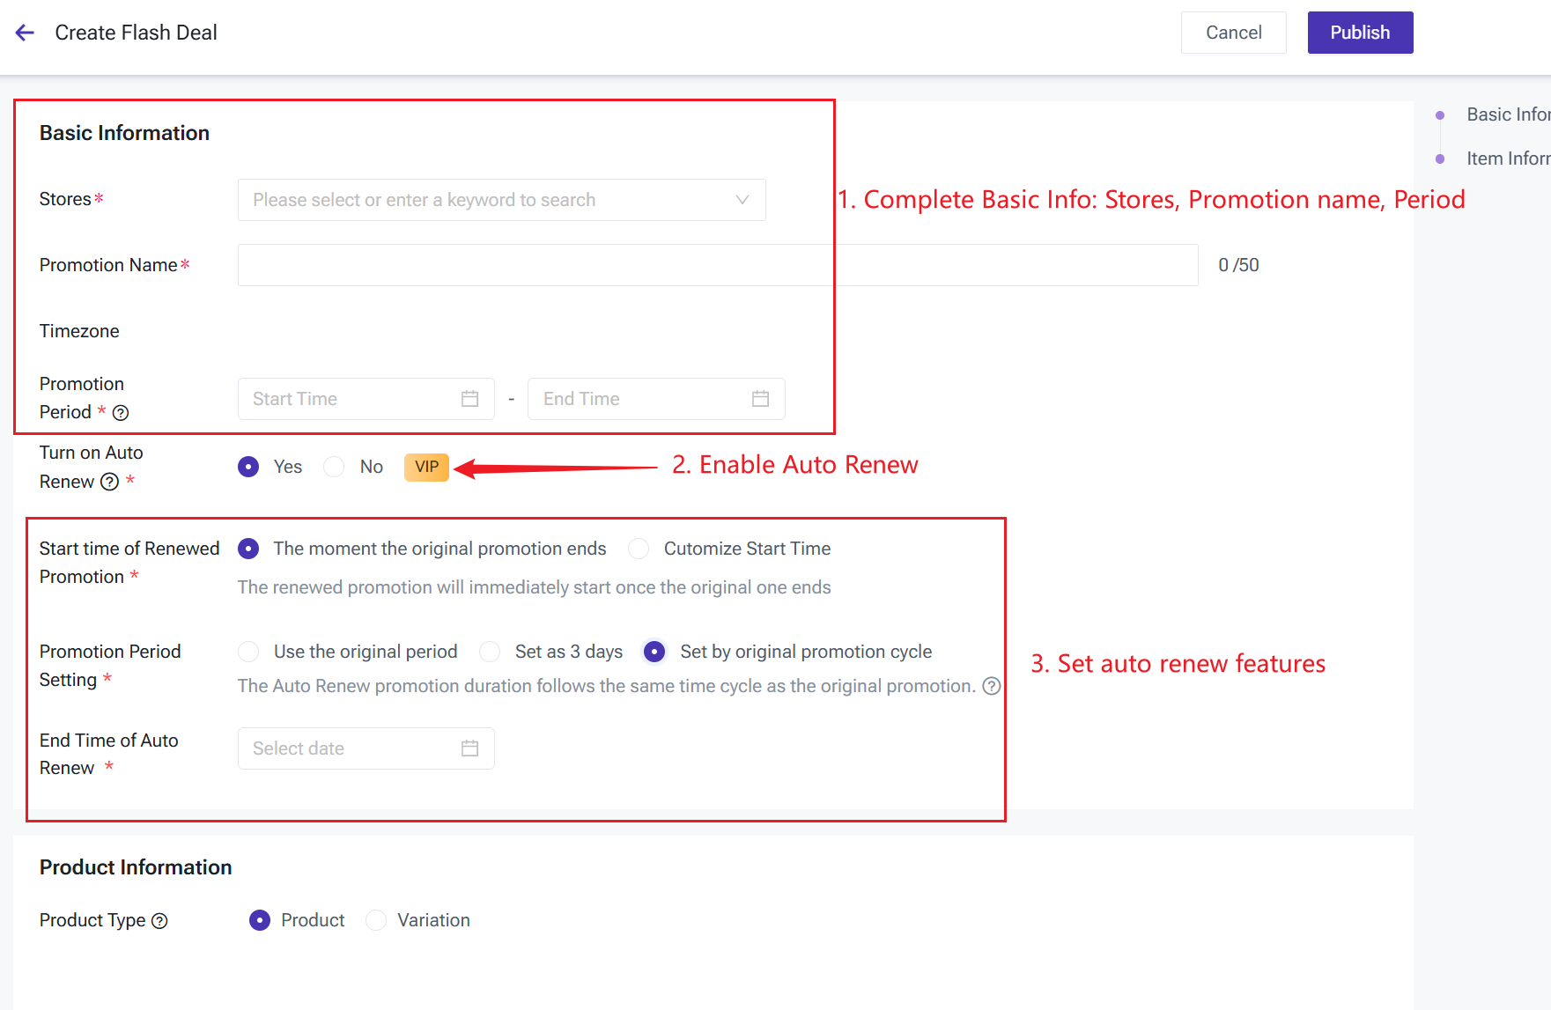
Task: Open the Stores dropdown
Action: (501, 200)
